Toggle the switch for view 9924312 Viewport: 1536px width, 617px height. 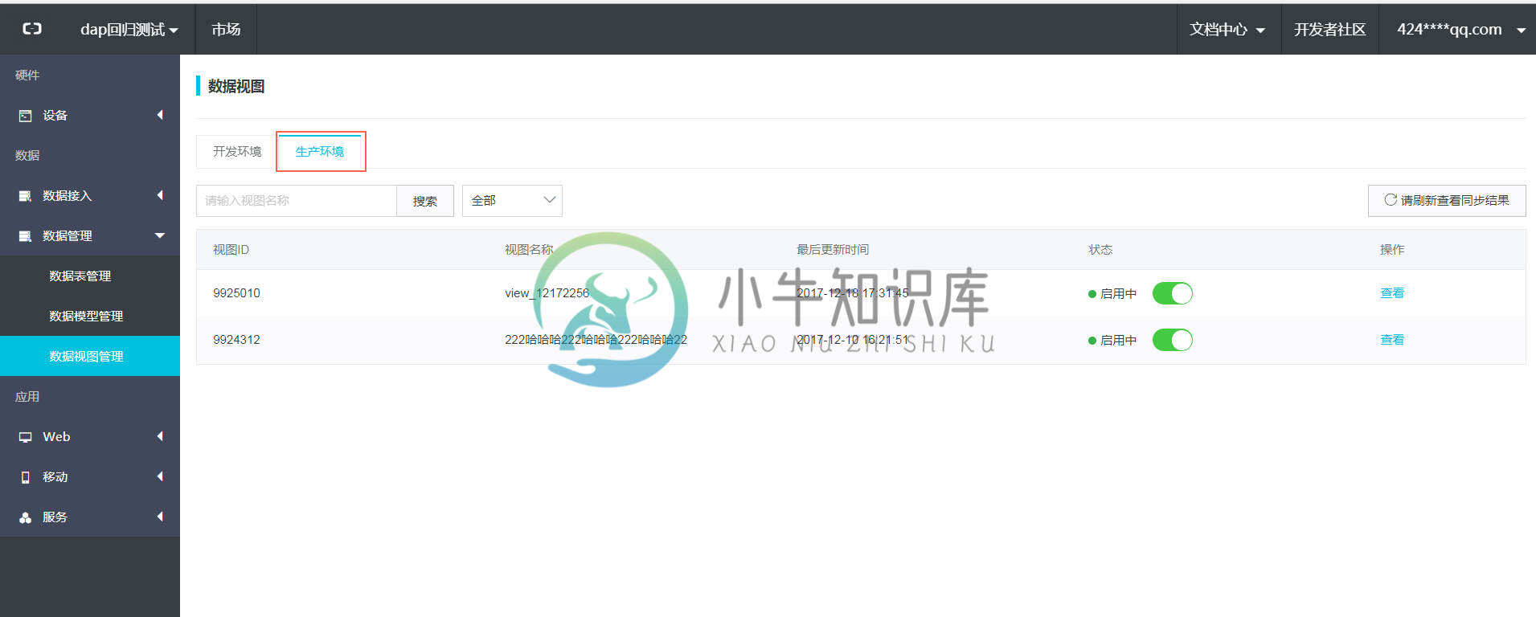click(x=1172, y=340)
